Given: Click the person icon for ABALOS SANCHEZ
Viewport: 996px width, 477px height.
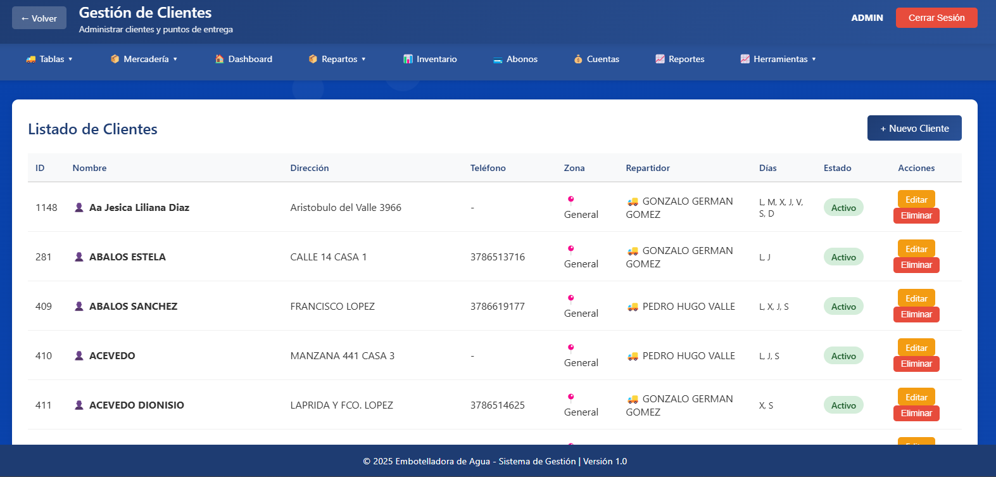Looking at the screenshot, I should (79, 306).
